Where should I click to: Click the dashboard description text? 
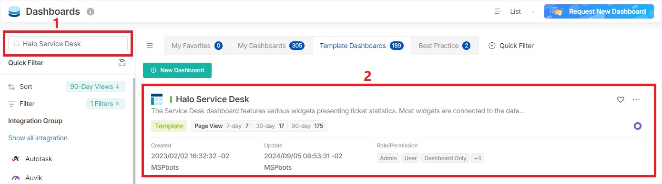tap(338, 111)
